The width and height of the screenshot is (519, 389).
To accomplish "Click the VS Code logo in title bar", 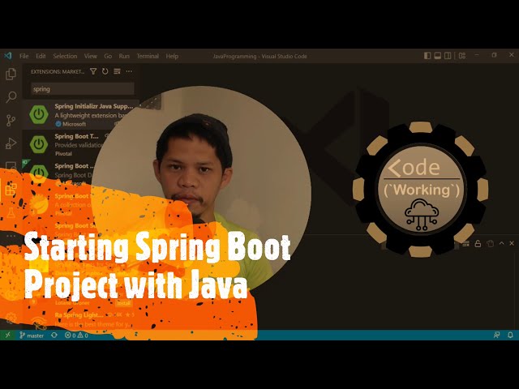I will 8,56.
